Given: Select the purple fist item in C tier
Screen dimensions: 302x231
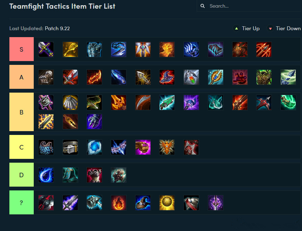Looking at the screenshot, I should (x=142, y=147).
